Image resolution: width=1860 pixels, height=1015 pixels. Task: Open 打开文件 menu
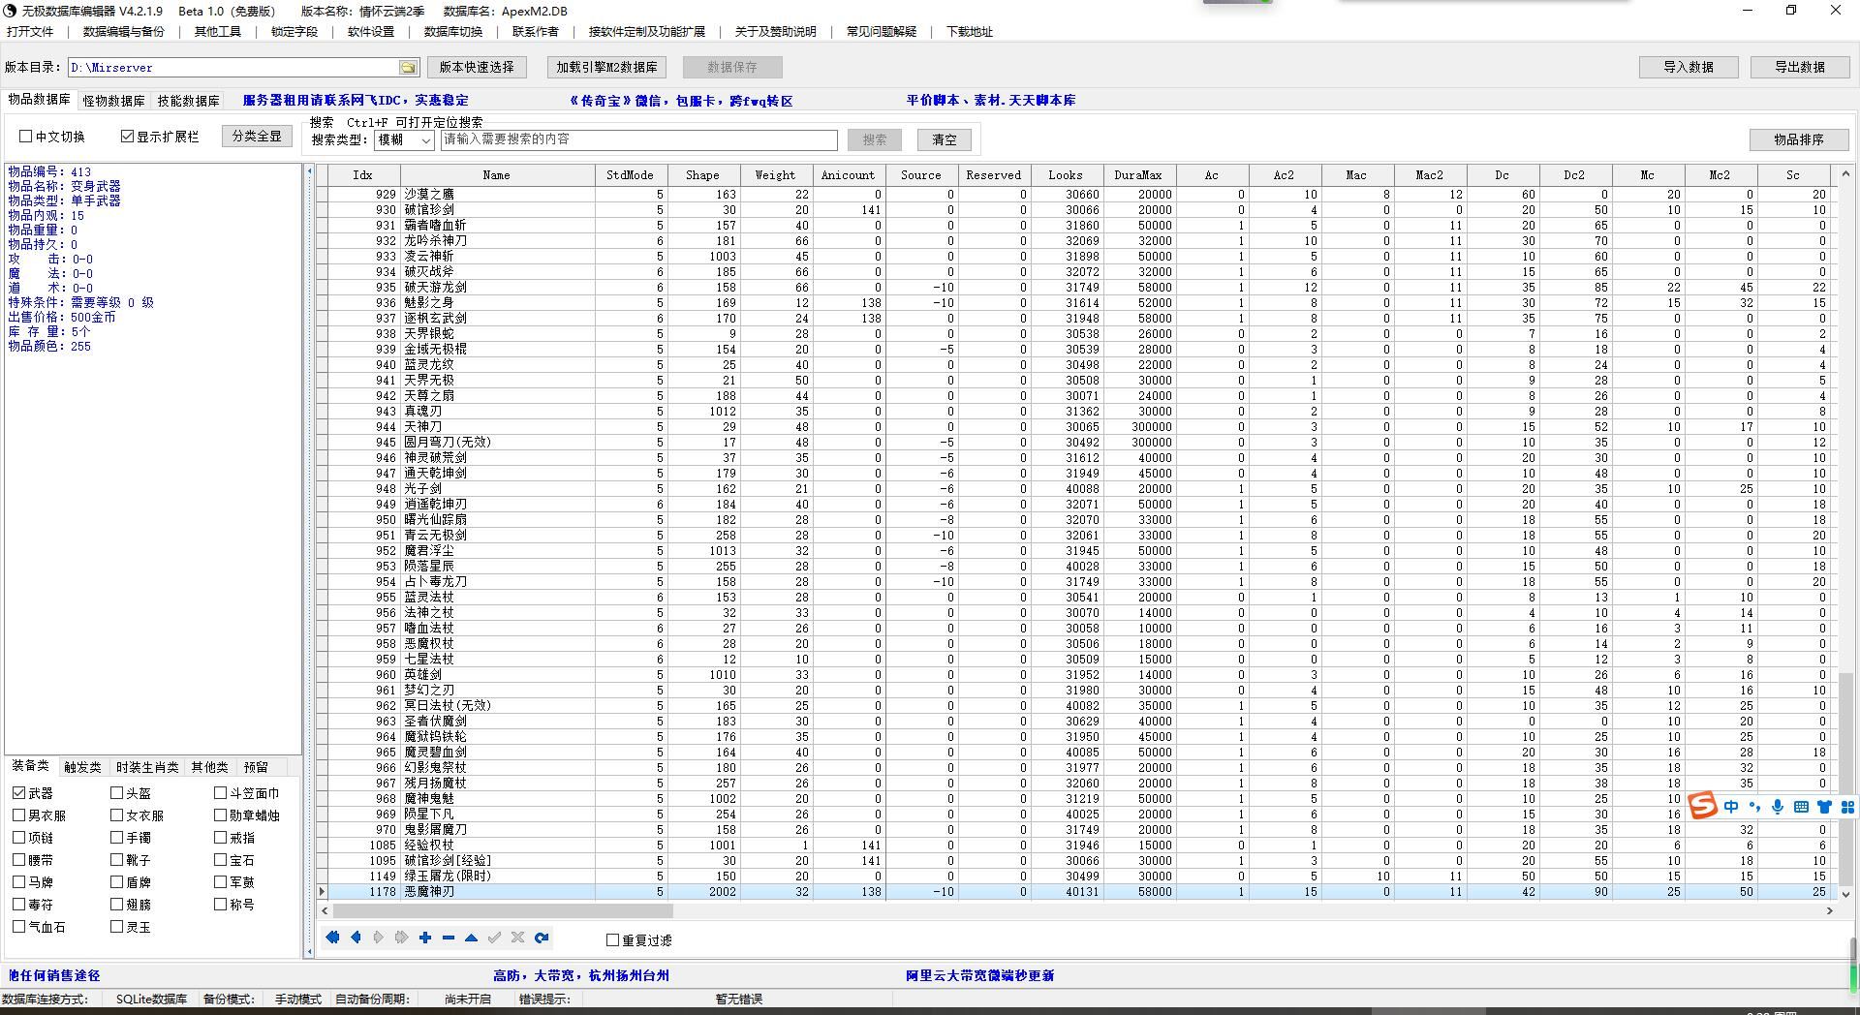[31, 32]
